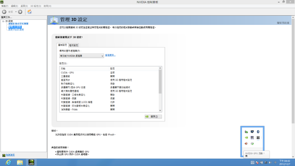
Task: Open the 檔案(F) menu
Action: 5,6
